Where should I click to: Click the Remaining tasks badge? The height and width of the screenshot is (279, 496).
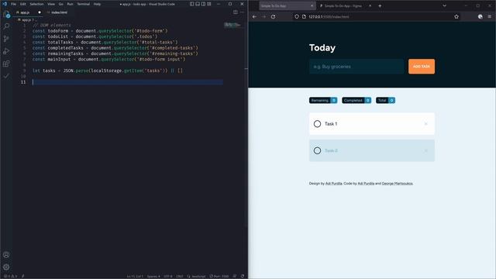pos(323,100)
